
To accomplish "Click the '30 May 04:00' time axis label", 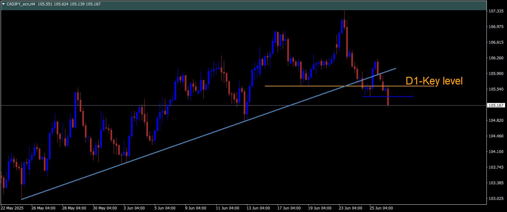I will click(x=105, y=208).
